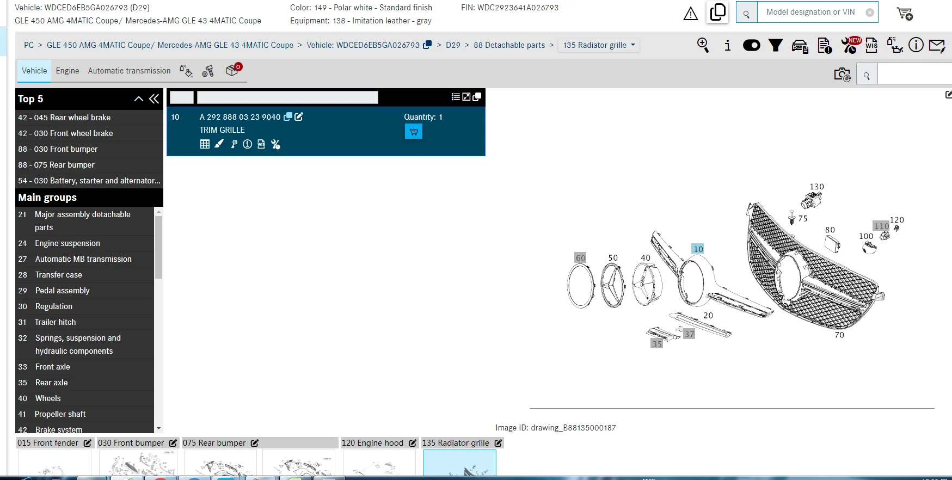The image size is (952, 480).
Task: Click the WIS document icon under TRIM GRILLE
Action: coord(261,144)
